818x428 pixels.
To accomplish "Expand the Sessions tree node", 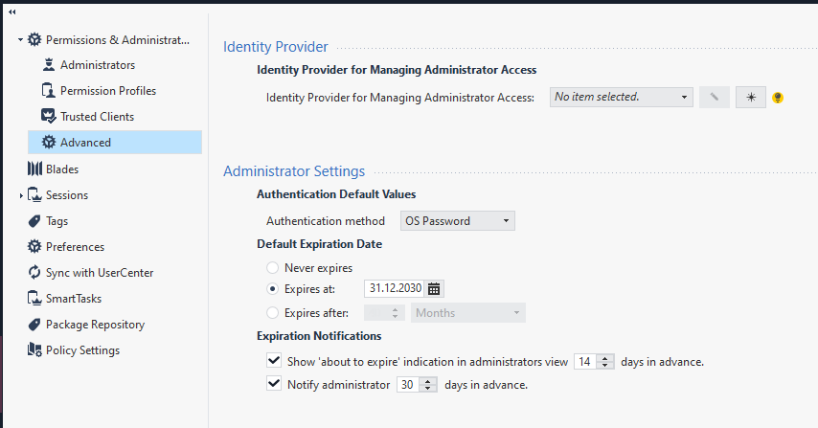I will pyautogui.click(x=20, y=195).
